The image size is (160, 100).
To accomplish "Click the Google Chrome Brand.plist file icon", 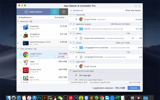I will tap(81, 38).
